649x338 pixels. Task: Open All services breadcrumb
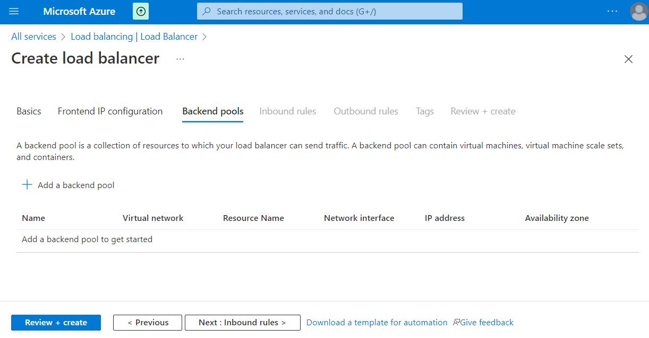[x=33, y=37]
